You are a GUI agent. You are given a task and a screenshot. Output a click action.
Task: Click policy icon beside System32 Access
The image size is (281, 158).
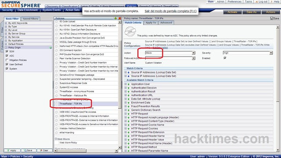57,87
